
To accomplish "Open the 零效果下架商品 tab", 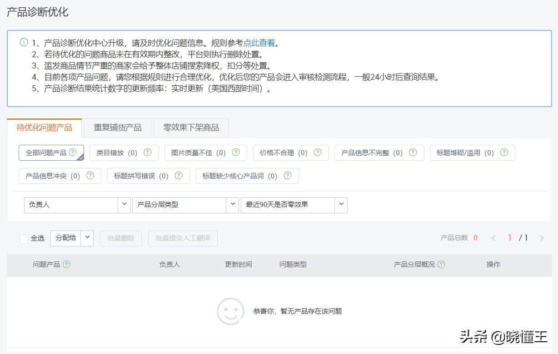I will (191, 128).
